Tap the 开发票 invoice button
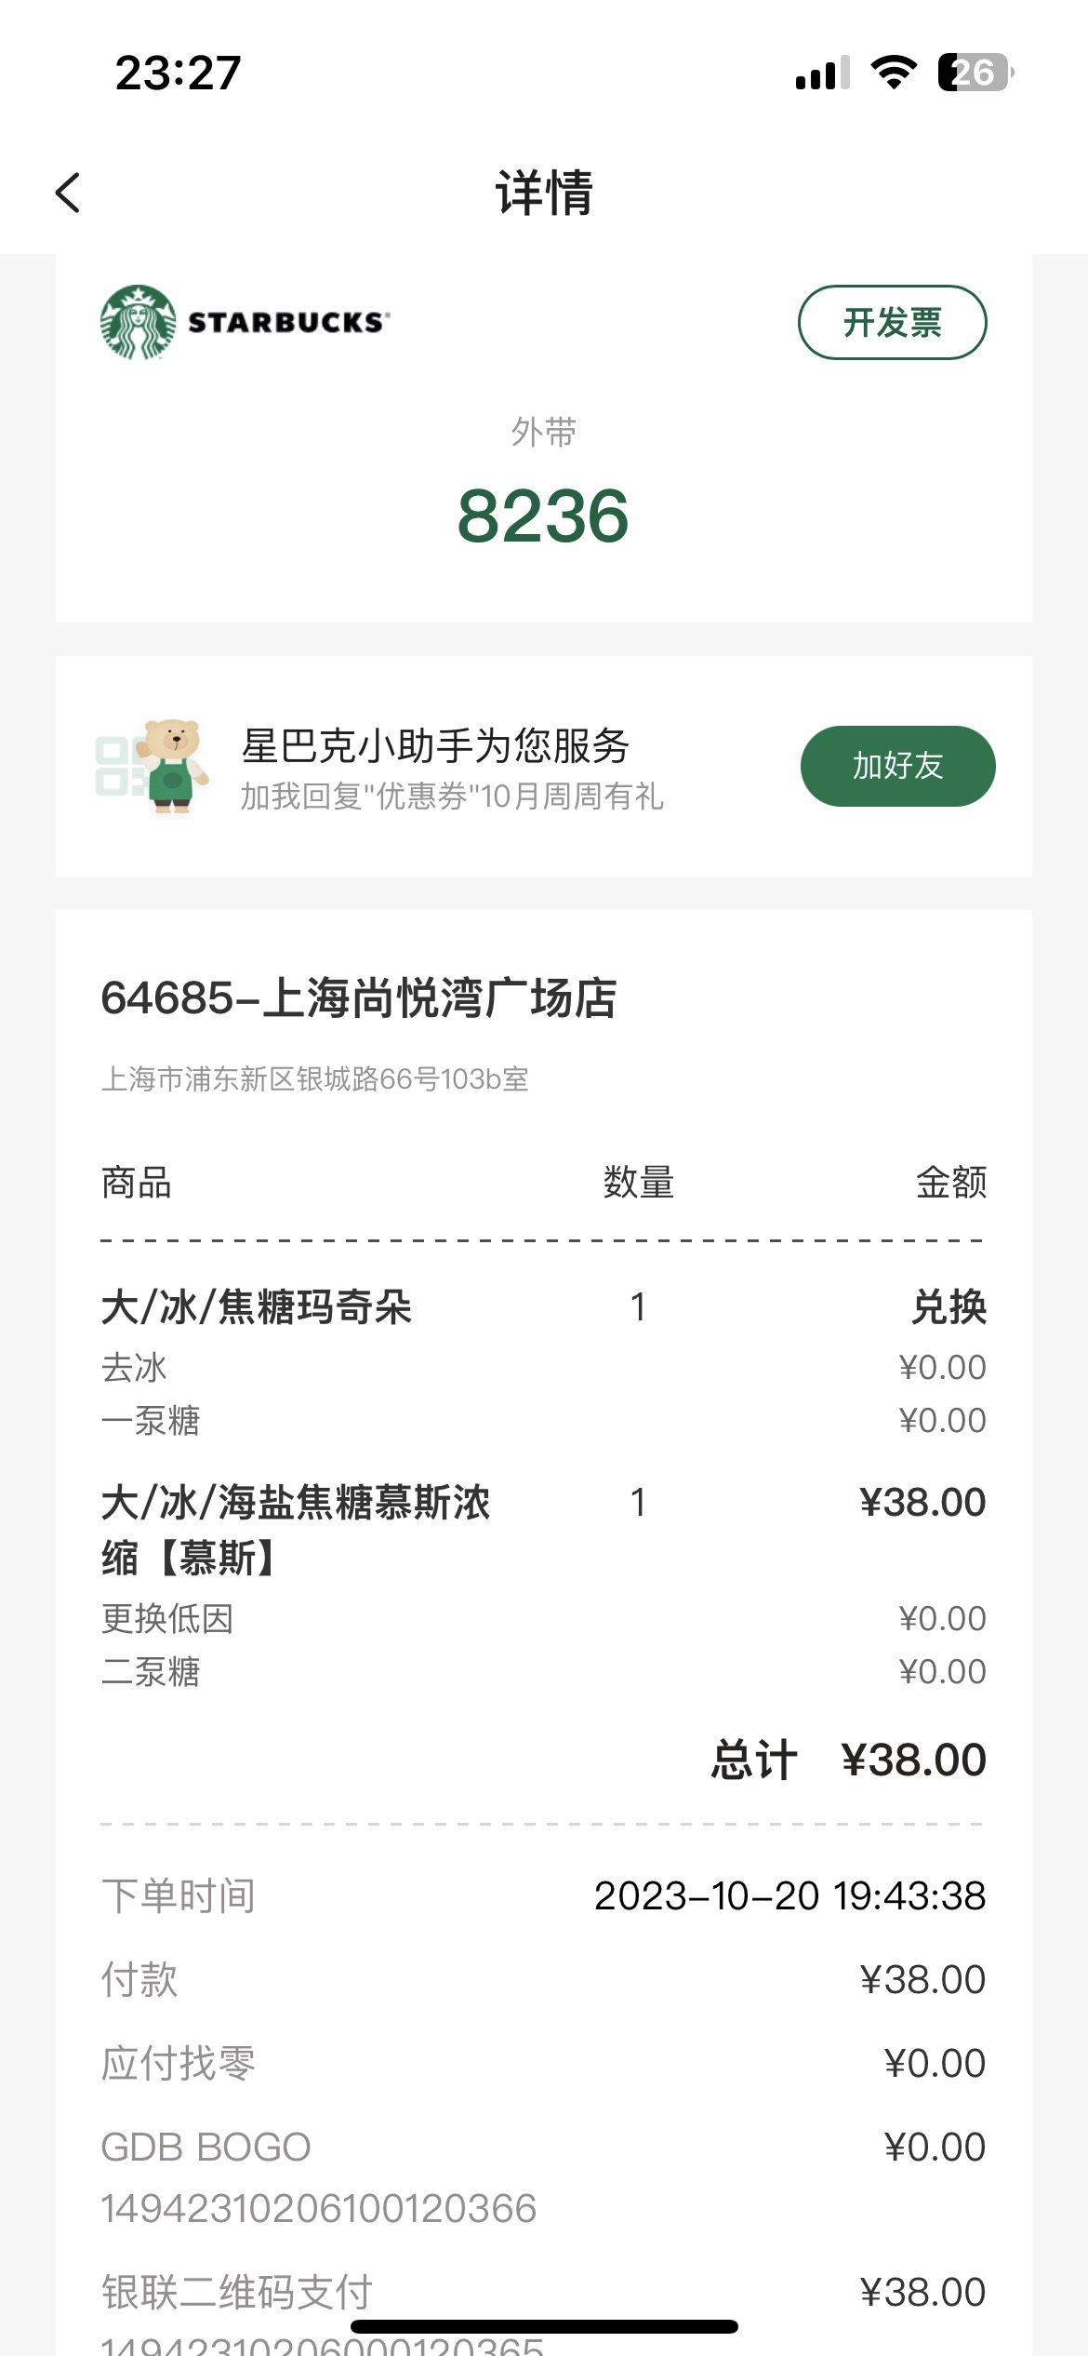The width and height of the screenshot is (1088, 2356). click(x=893, y=322)
